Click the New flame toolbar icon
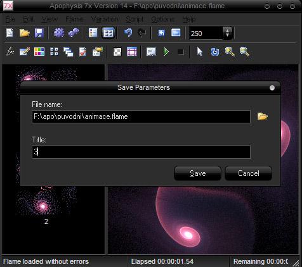Screen dimensions: 302x267 (10, 33)
